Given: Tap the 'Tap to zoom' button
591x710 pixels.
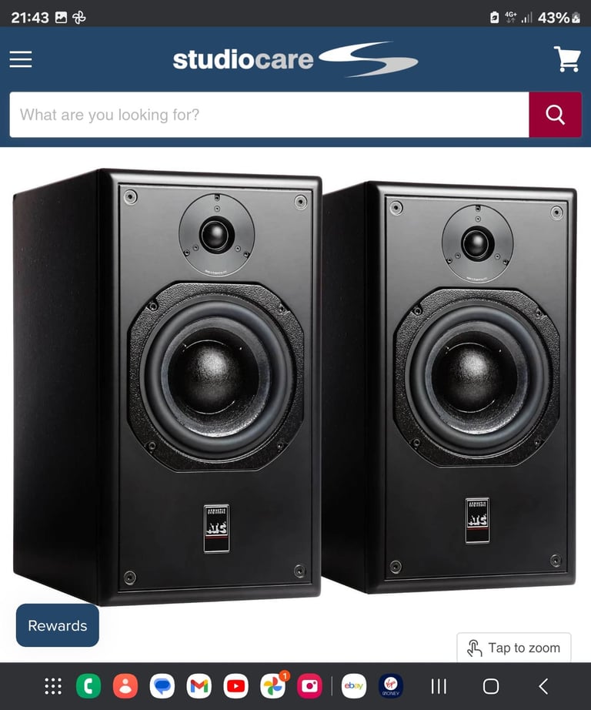Looking at the screenshot, I should (514, 648).
